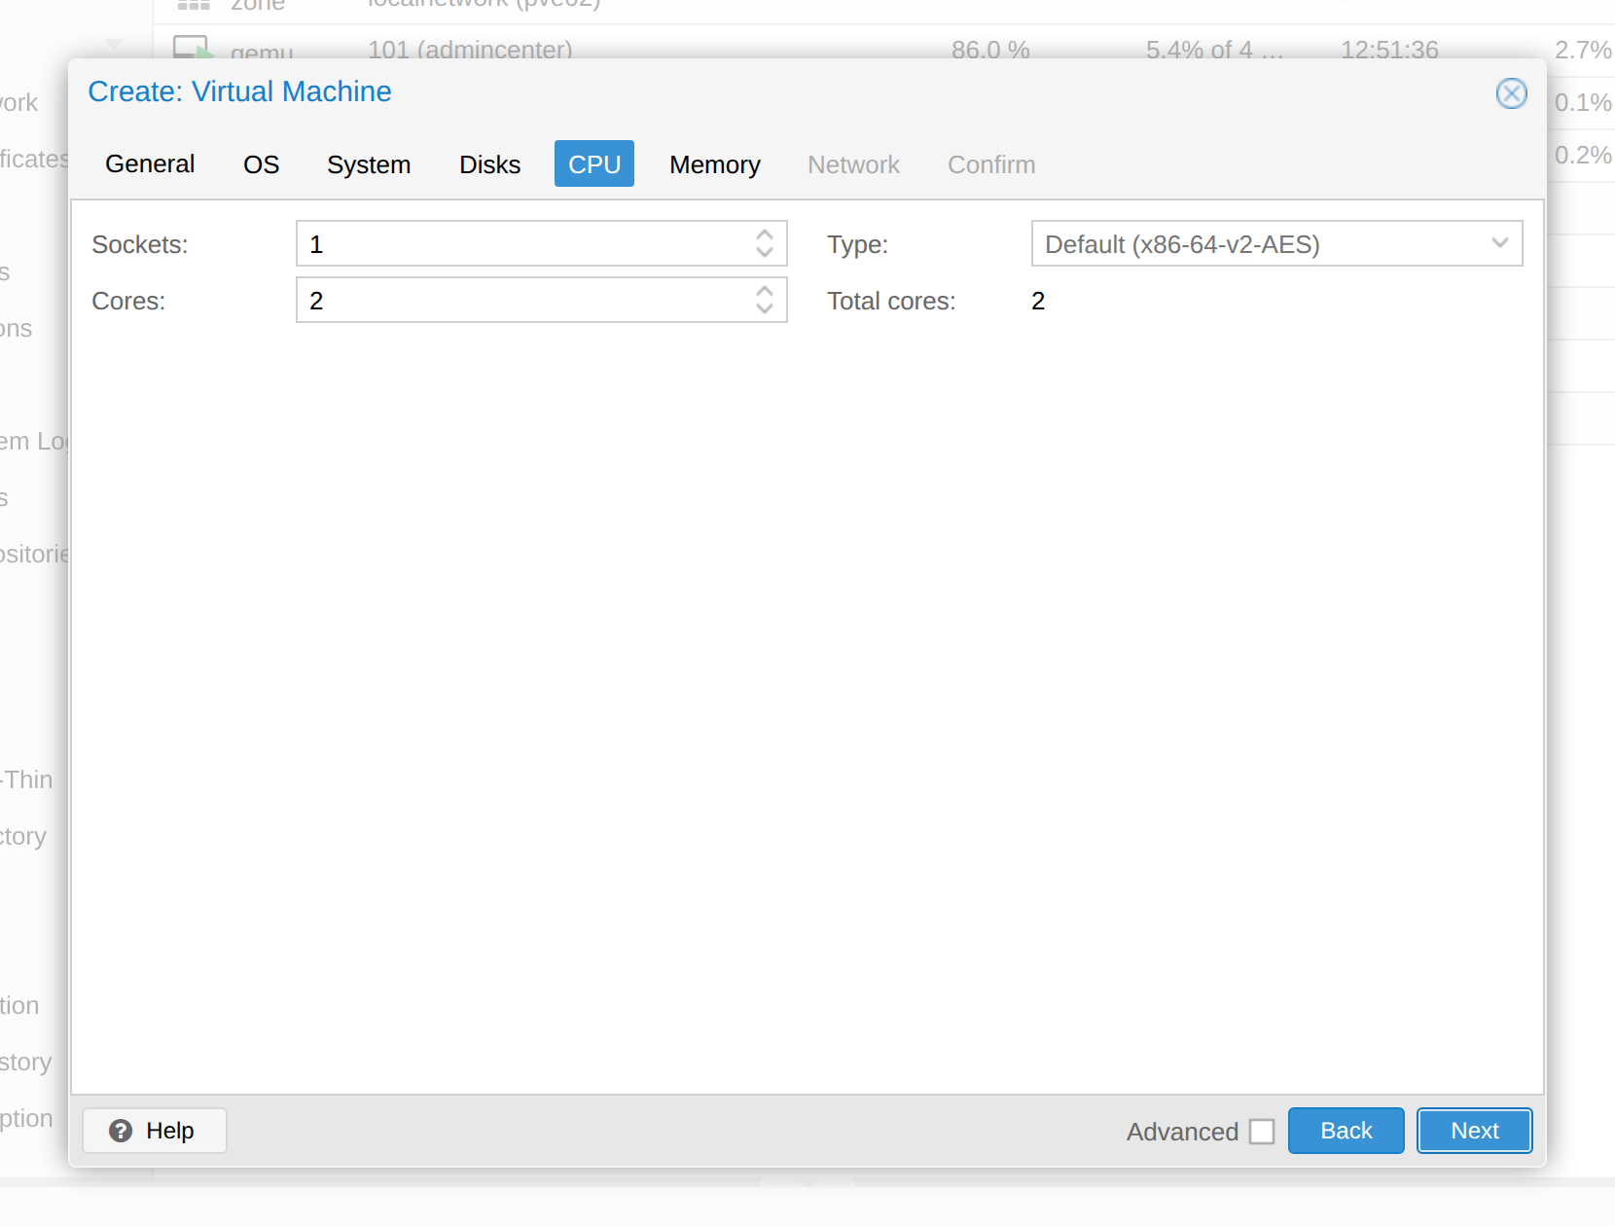Image resolution: width=1615 pixels, height=1226 pixels.
Task: Select the CPU tab
Action: 594,163
